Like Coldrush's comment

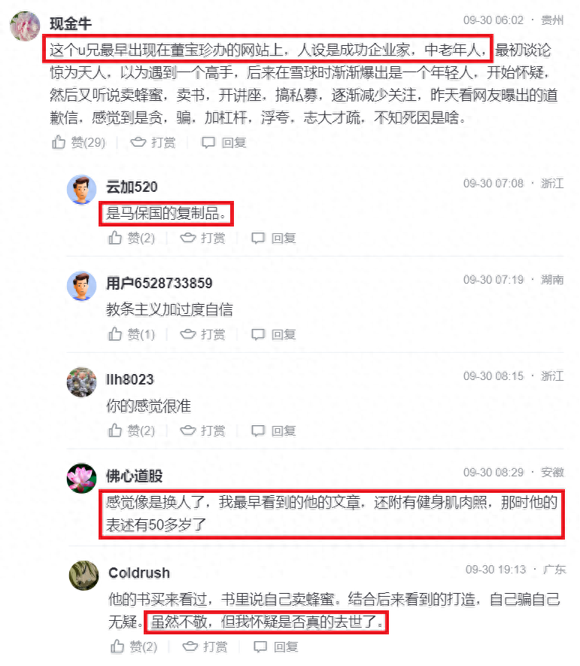pyautogui.click(x=117, y=646)
